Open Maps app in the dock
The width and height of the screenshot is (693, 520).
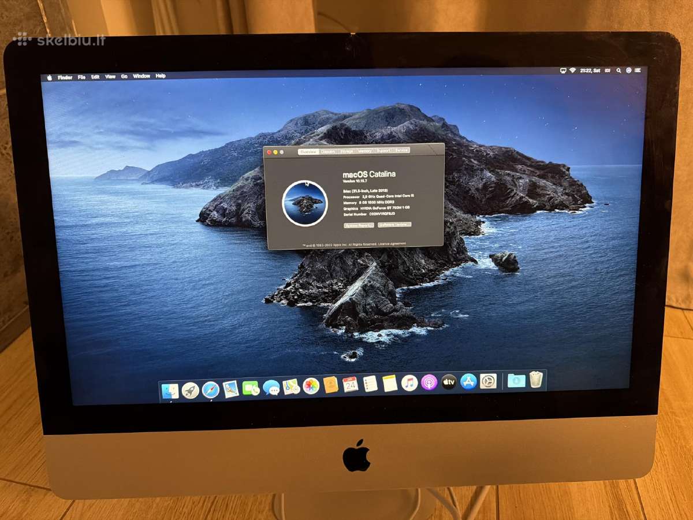[x=291, y=387]
